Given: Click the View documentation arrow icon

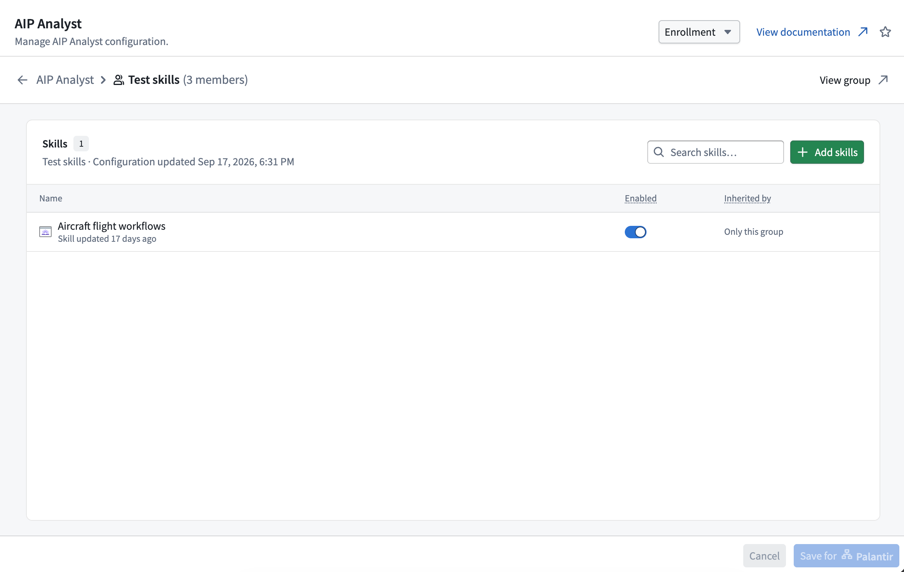Looking at the screenshot, I should coord(863,32).
